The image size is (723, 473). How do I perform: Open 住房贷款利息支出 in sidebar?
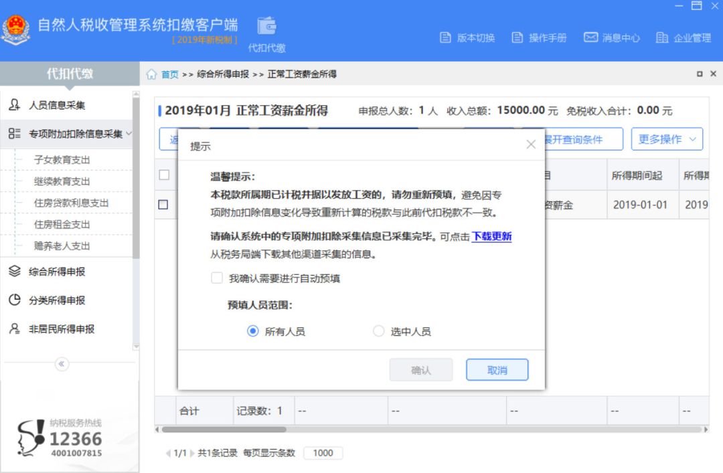[x=71, y=203]
